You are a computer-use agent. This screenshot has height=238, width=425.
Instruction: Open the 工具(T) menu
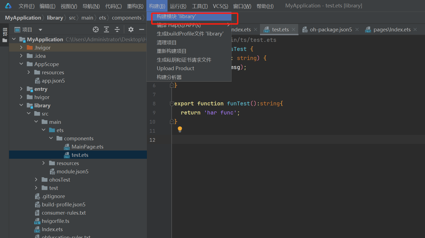pos(200,6)
